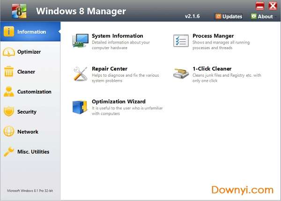Click the Network globe icon
Image resolution: width=281 pixels, height=201 pixels.
[9, 131]
